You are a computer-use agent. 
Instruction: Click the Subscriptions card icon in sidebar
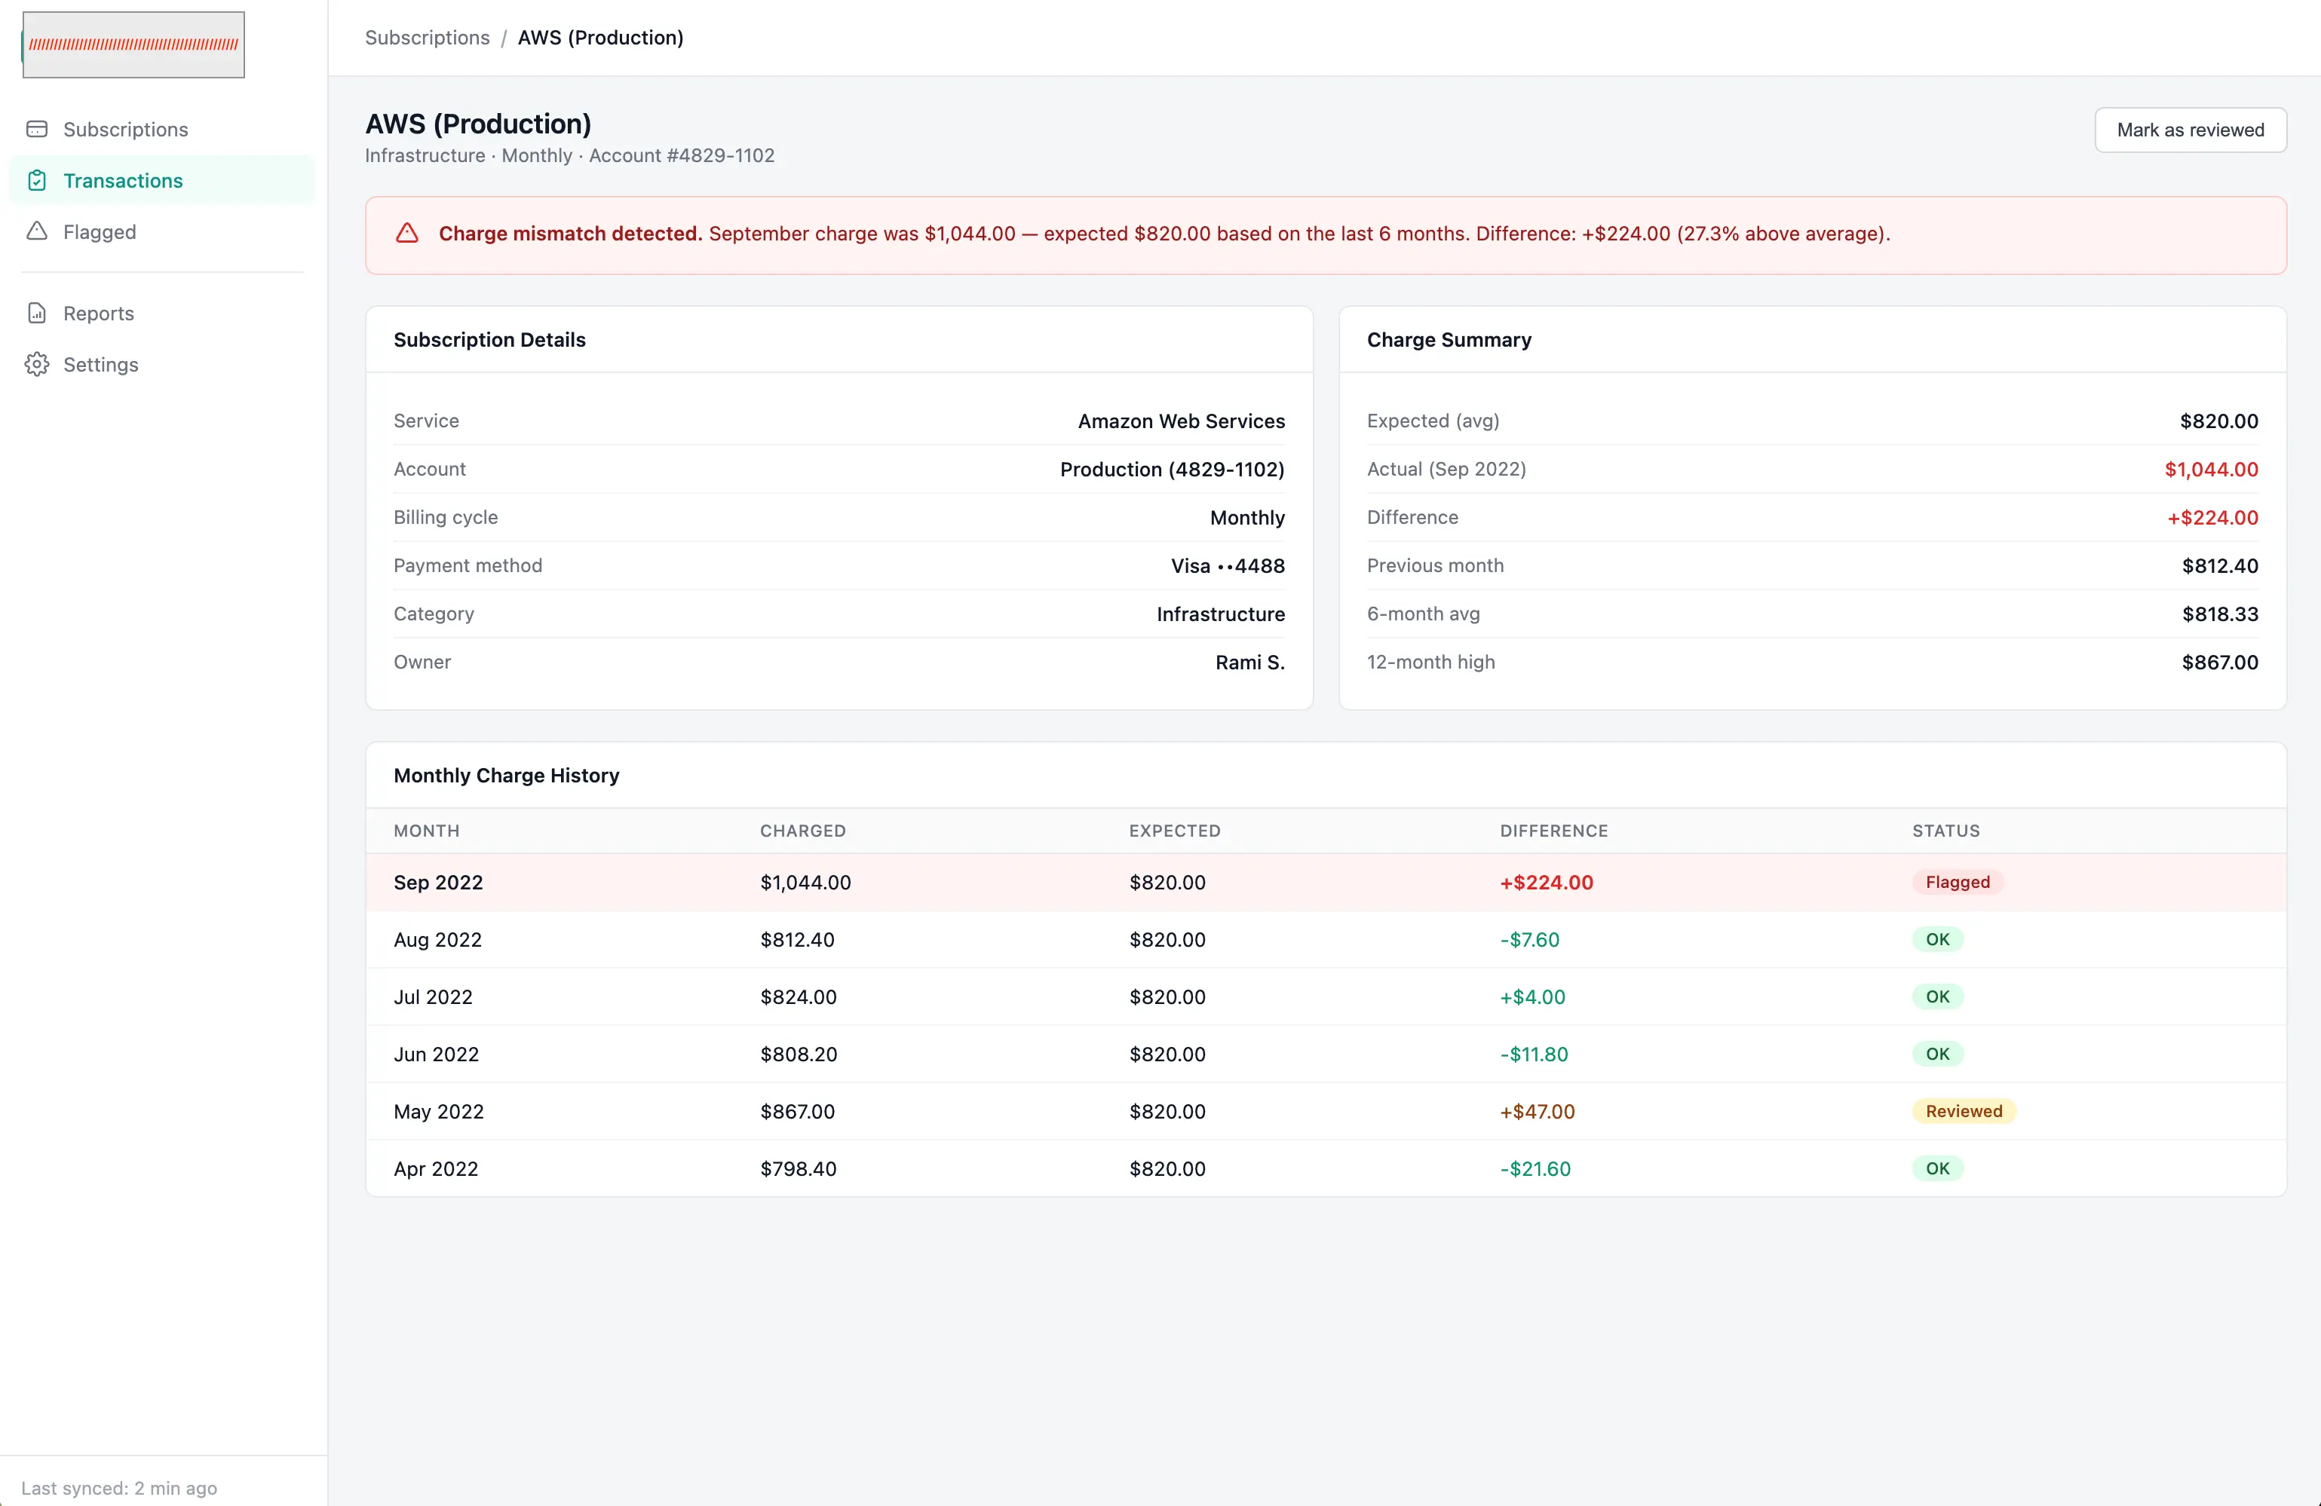point(37,129)
